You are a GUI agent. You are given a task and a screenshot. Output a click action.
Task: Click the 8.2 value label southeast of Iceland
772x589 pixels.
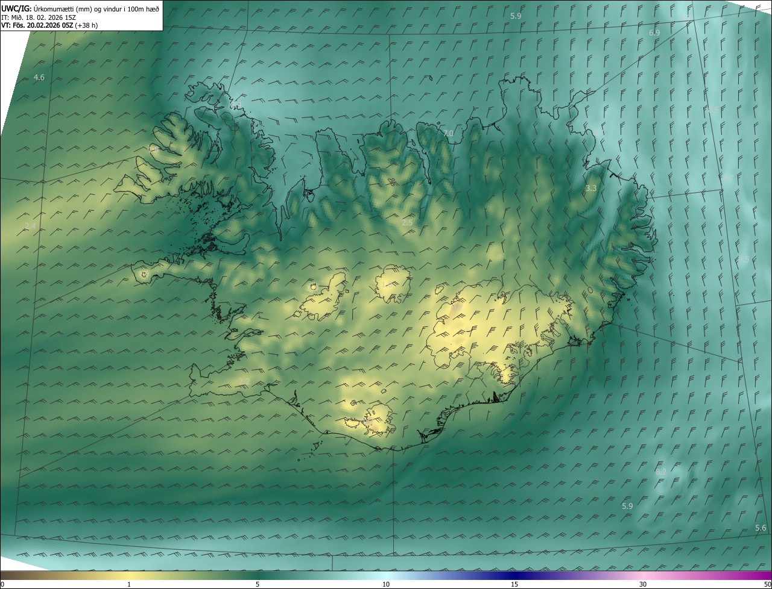click(661, 472)
